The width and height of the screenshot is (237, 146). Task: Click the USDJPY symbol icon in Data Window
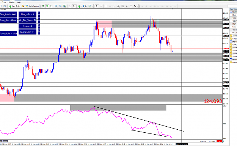pyautogui.click(x=231, y=12)
